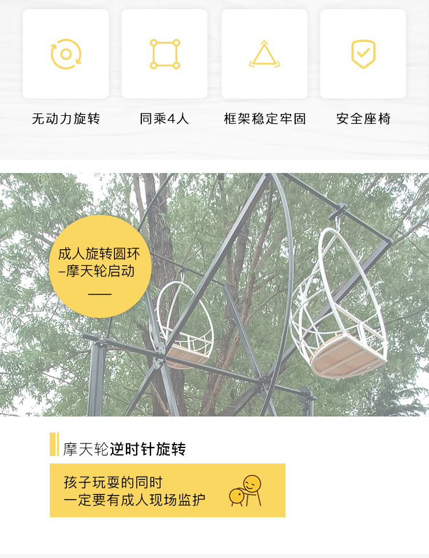429x558 pixels.
Task: Click the white dash under 摩天轮启动
Action: click(x=100, y=294)
